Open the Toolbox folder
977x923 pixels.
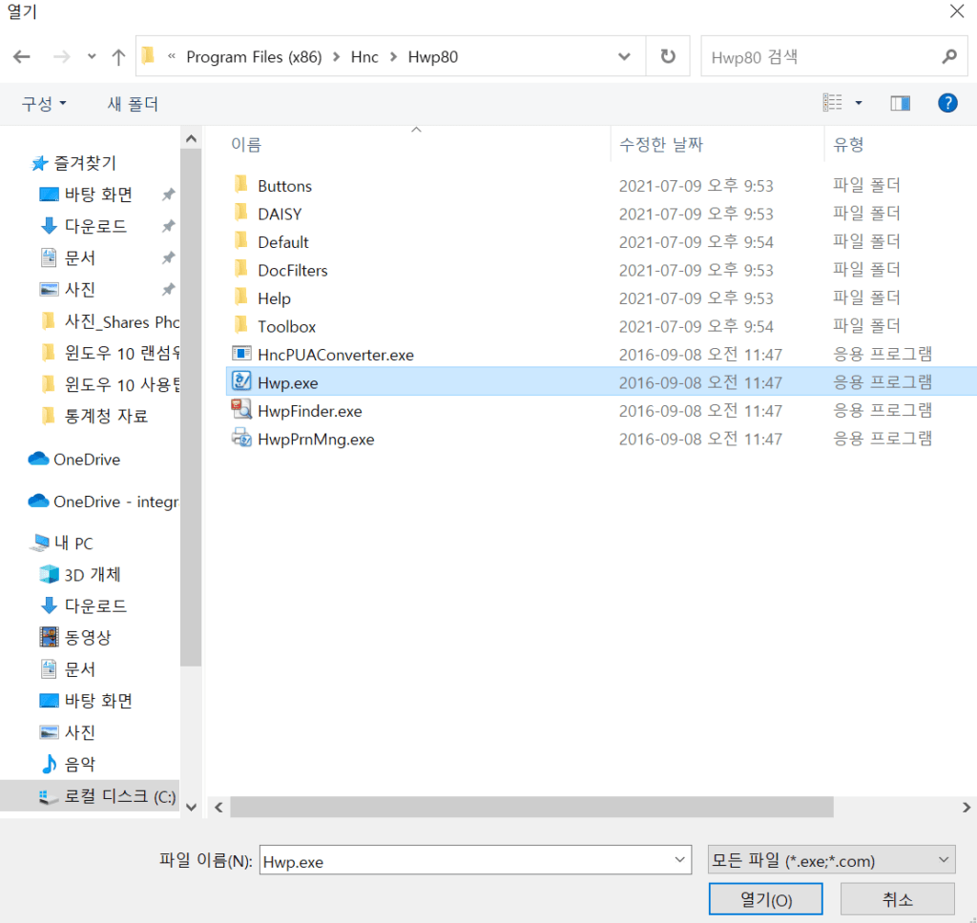pos(286,326)
